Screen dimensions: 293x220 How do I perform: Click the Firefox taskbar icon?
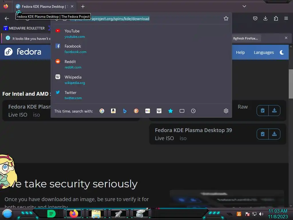(74, 214)
